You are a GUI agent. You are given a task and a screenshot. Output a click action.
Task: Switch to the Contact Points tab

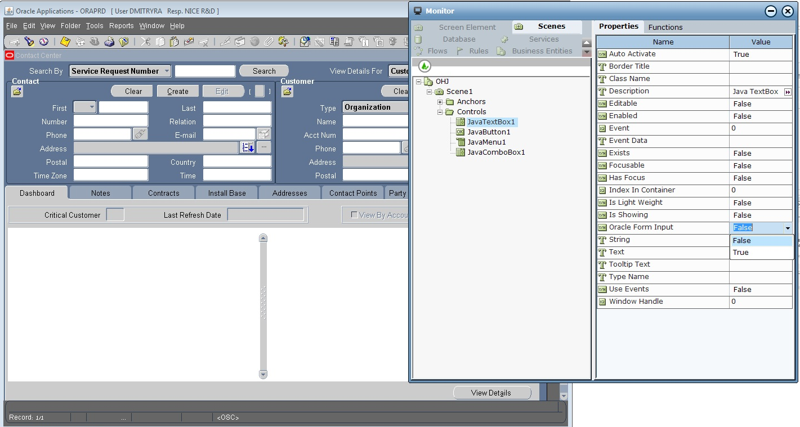coord(353,193)
